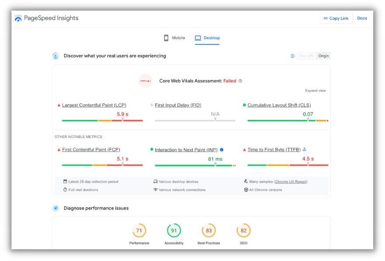Click Latest 28-day collection period text
Screen dimensions: 385x261
pos(94,182)
